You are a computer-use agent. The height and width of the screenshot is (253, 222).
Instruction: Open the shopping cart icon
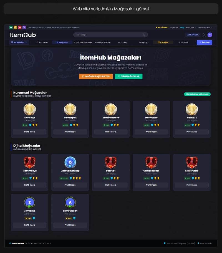click(204, 35)
